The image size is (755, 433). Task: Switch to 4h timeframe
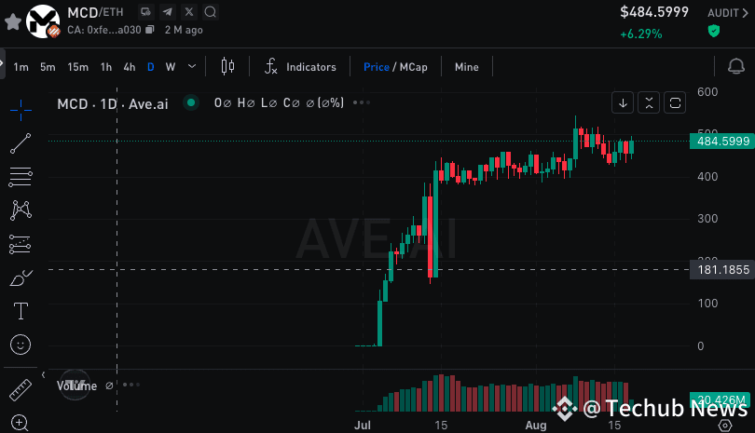[x=129, y=67]
